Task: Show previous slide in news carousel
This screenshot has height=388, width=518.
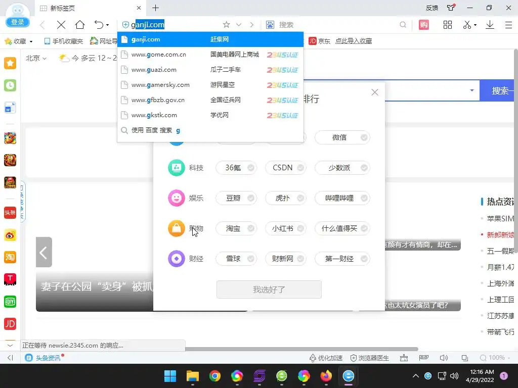Action: pyautogui.click(x=44, y=253)
